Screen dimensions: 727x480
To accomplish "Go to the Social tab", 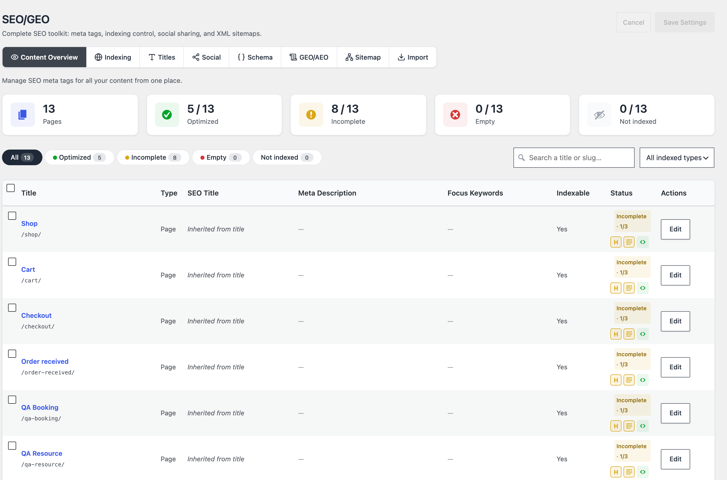I will point(206,57).
